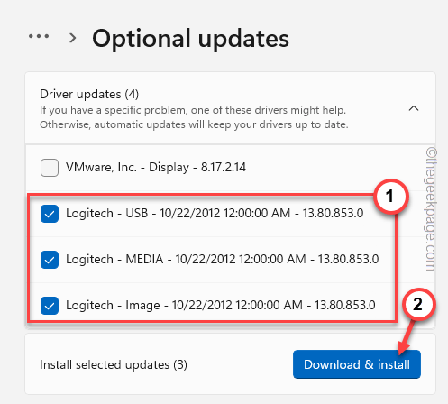Open the breadcrumb ellipsis menu
The width and height of the screenshot is (448, 404).
[x=39, y=37]
